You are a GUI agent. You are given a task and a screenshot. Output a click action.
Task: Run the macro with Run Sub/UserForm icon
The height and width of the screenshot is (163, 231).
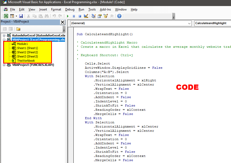[67, 16]
